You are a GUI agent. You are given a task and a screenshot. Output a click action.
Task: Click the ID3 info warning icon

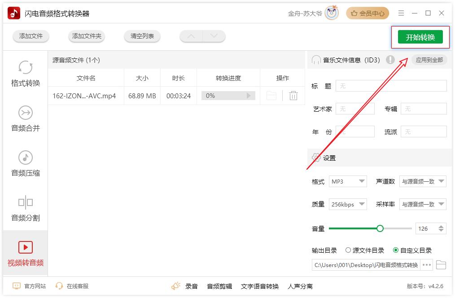pos(390,60)
